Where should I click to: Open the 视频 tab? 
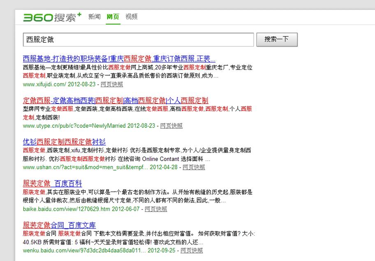(x=132, y=17)
